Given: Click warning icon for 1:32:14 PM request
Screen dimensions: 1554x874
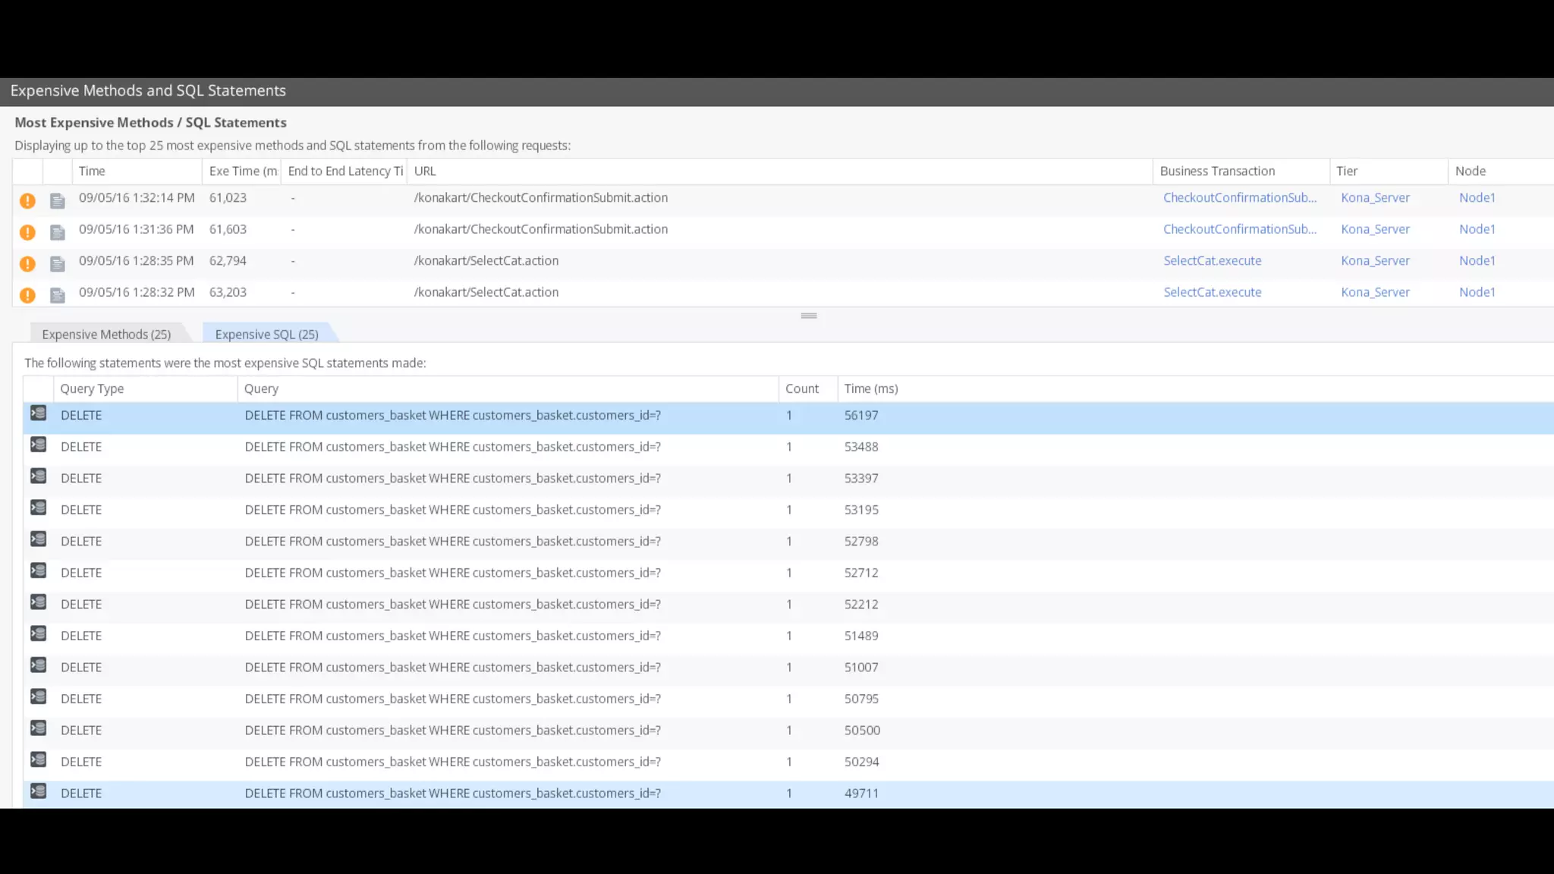Looking at the screenshot, I should [27, 200].
